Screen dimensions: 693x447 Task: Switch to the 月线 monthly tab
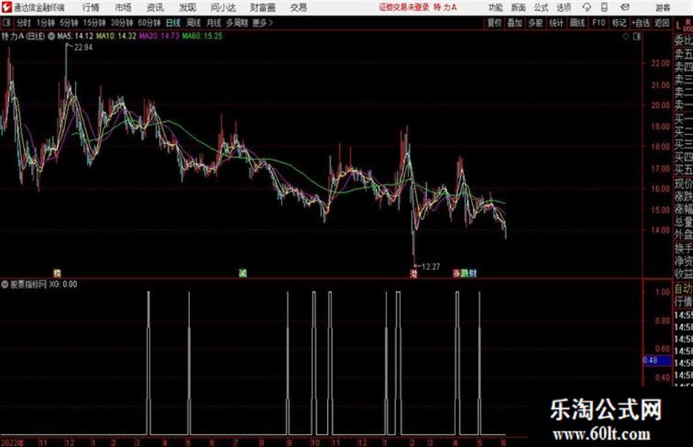[x=214, y=23]
